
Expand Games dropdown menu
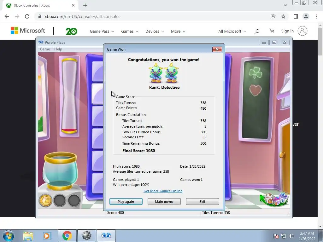click(130, 31)
